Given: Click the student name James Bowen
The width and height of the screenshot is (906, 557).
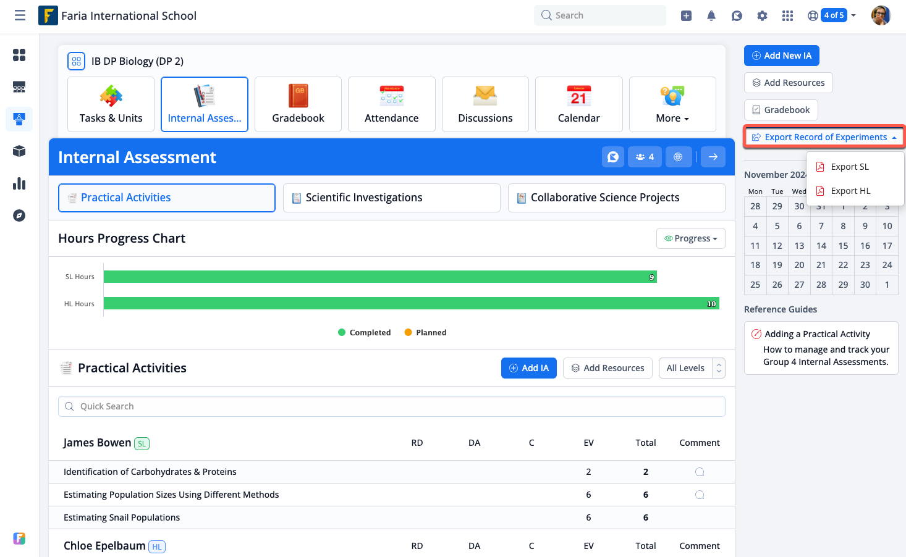Looking at the screenshot, I should pyautogui.click(x=97, y=443).
